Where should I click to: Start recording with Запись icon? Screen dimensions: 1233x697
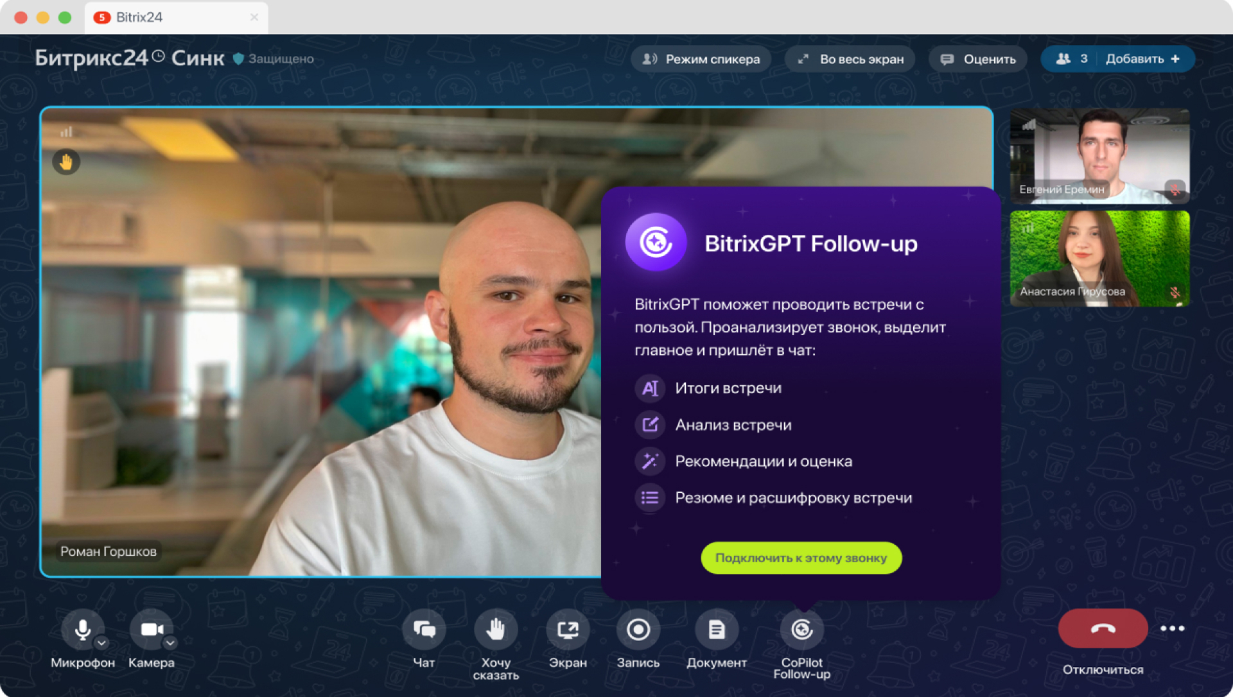pos(638,630)
